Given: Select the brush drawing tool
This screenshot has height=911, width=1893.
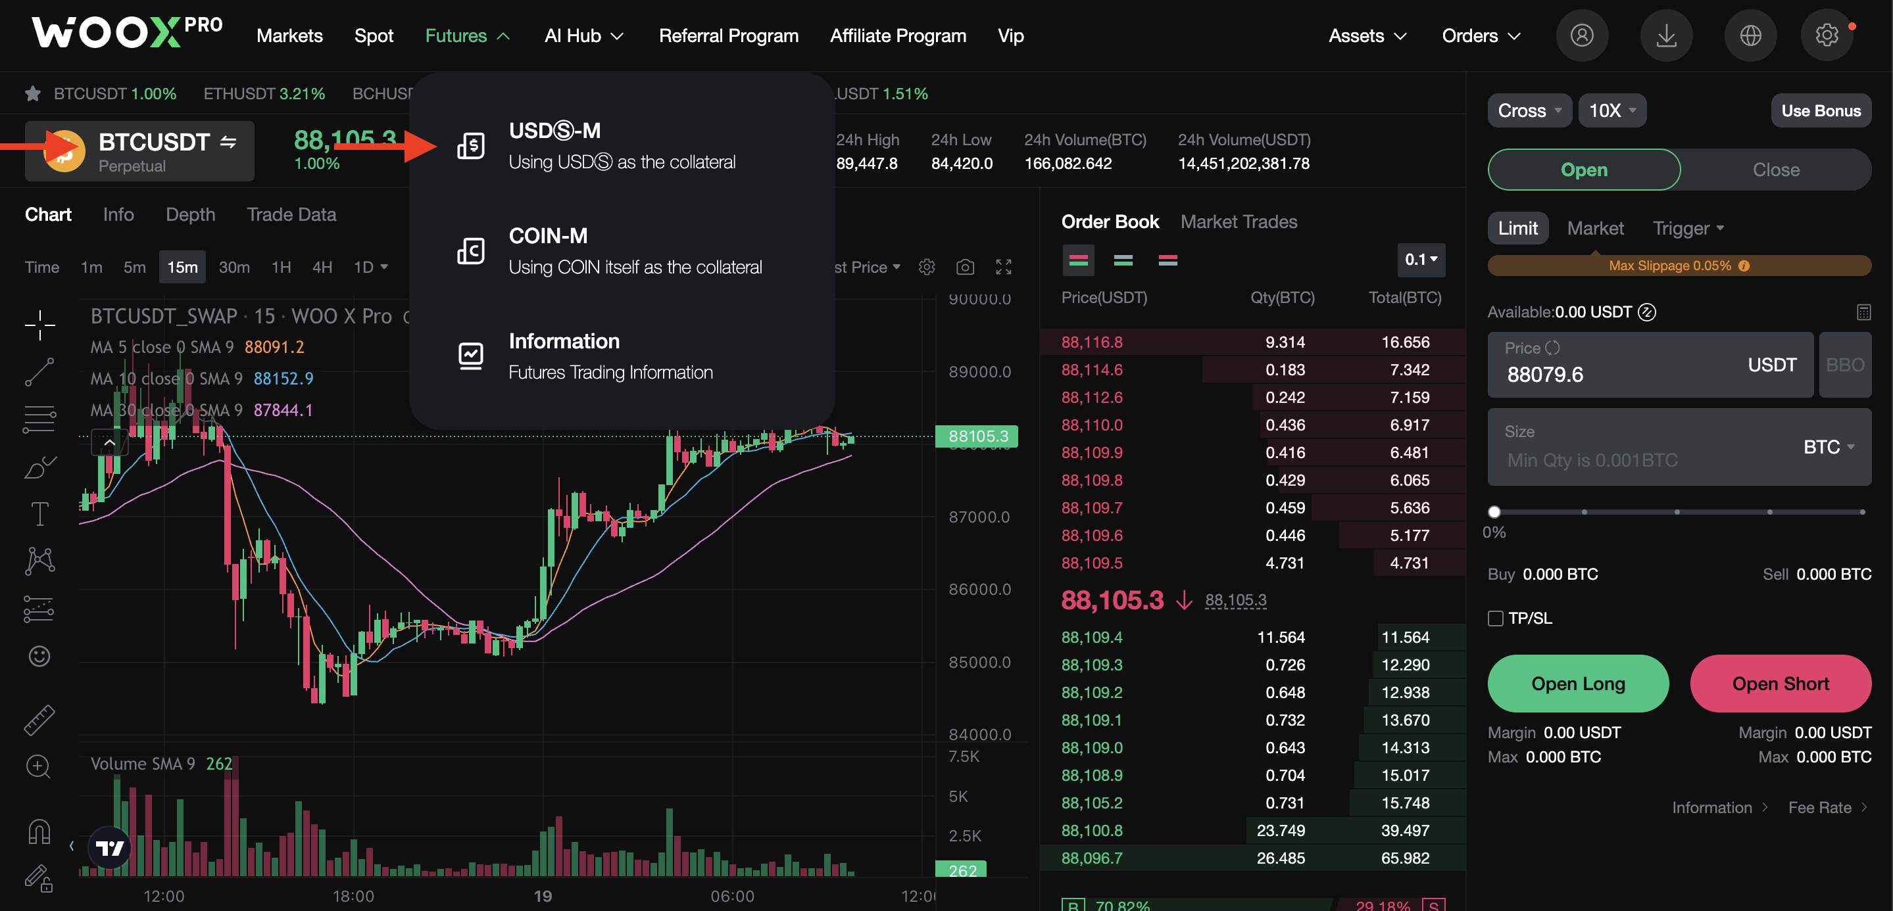Looking at the screenshot, I should (x=39, y=467).
